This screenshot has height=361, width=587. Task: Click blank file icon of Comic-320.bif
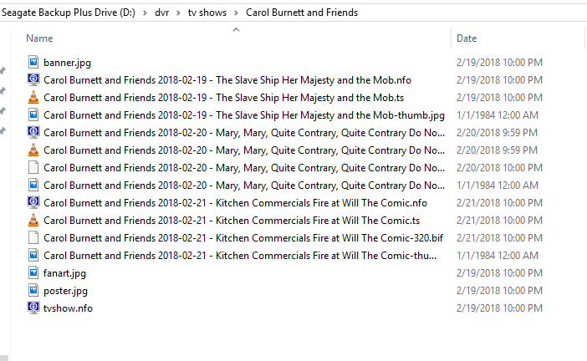[x=33, y=238]
